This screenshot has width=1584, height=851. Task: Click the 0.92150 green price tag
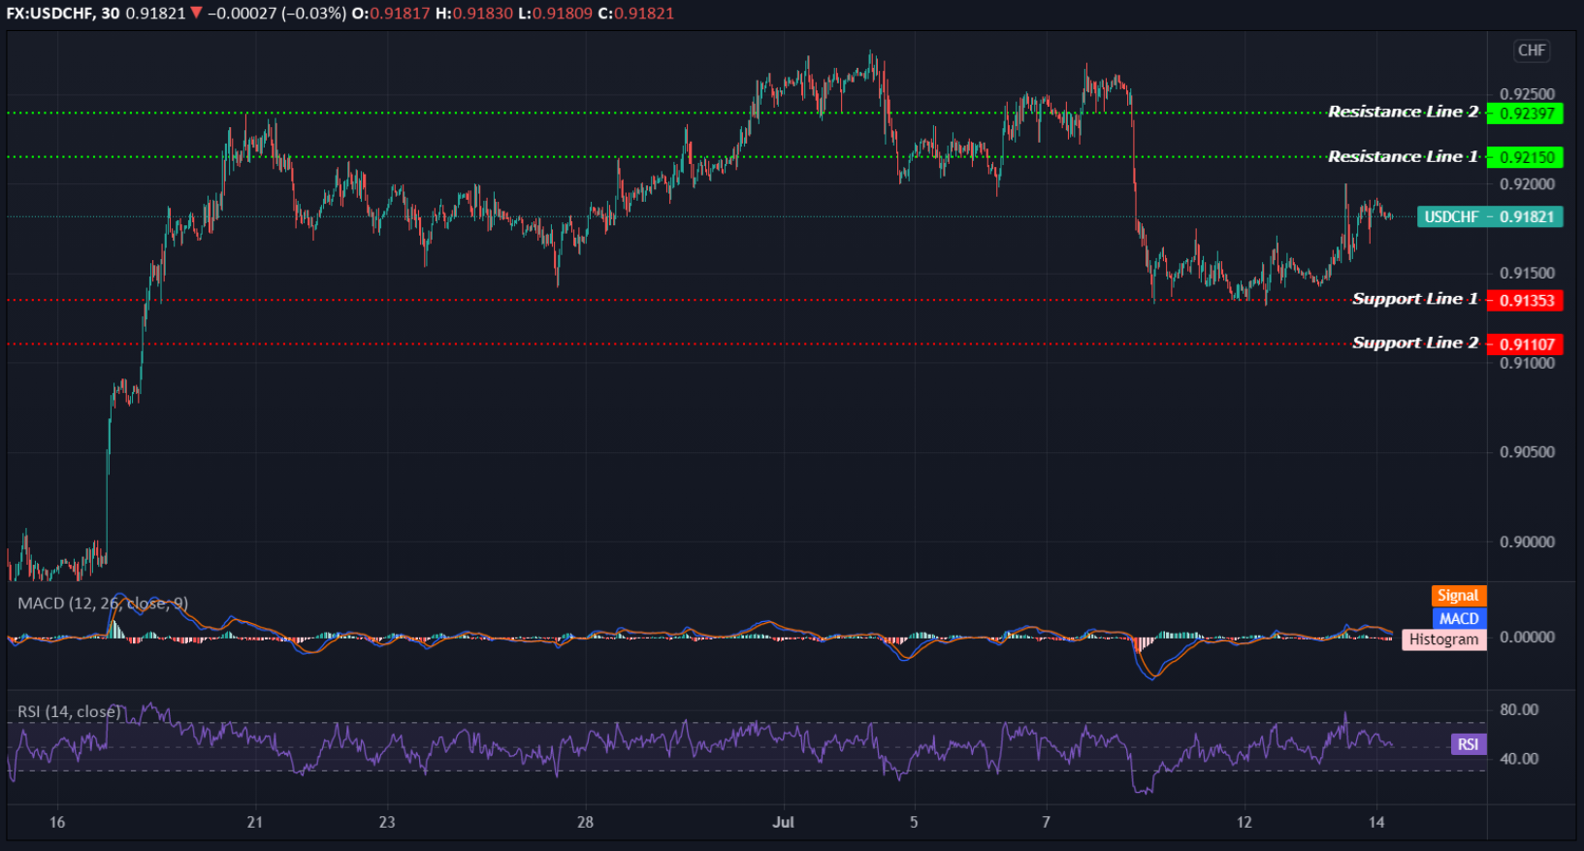[x=1526, y=157]
